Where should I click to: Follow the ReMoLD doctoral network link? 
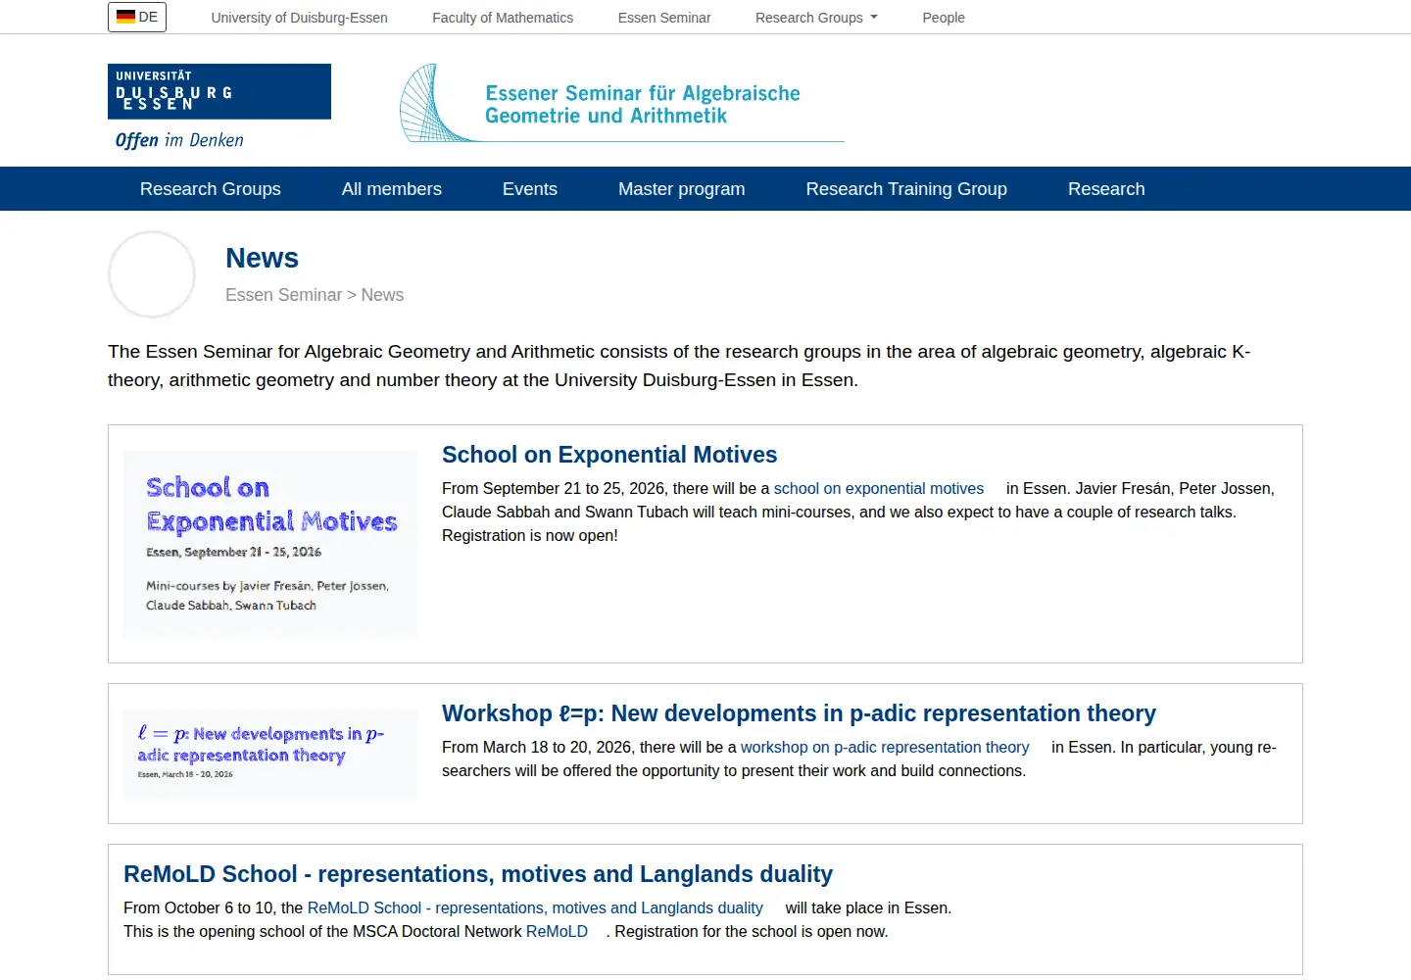click(557, 931)
